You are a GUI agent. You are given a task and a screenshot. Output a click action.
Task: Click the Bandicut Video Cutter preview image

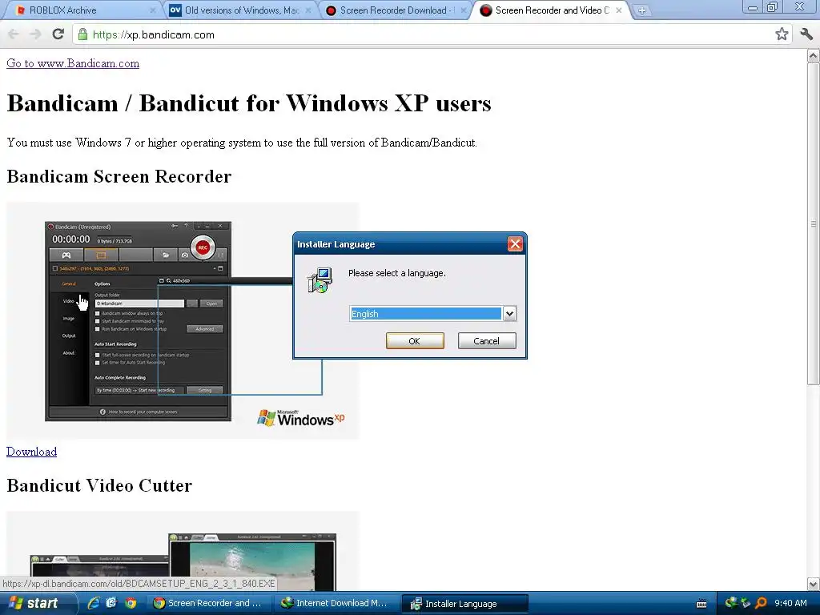click(183, 551)
